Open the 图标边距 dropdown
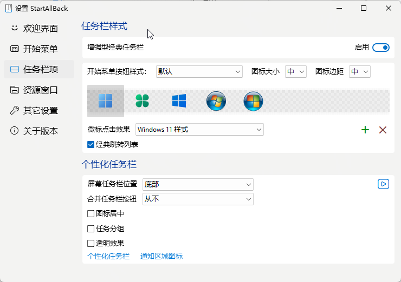 [360, 72]
